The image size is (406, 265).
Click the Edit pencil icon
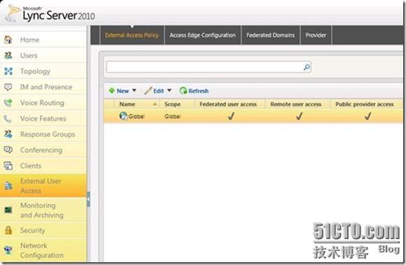point(148,90)
